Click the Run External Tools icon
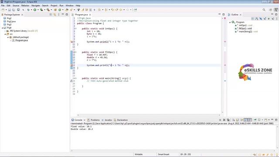 (x=48, y=10)
